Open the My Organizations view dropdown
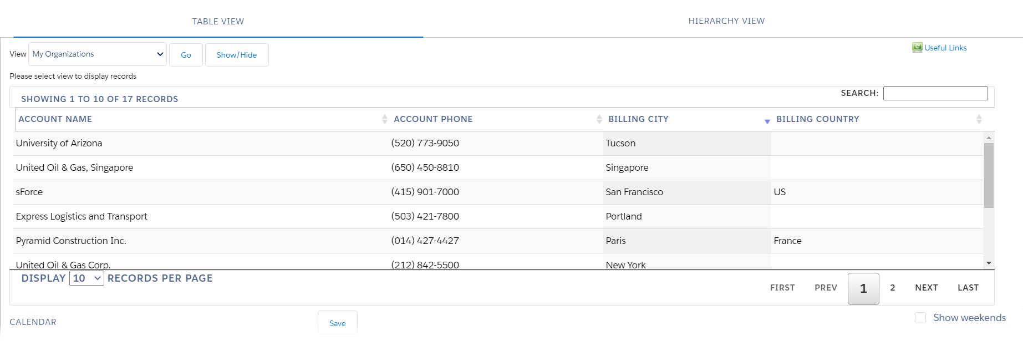The width and height of the screenshot is (1023, 341). pyautogui.click(x=98, y=54)
